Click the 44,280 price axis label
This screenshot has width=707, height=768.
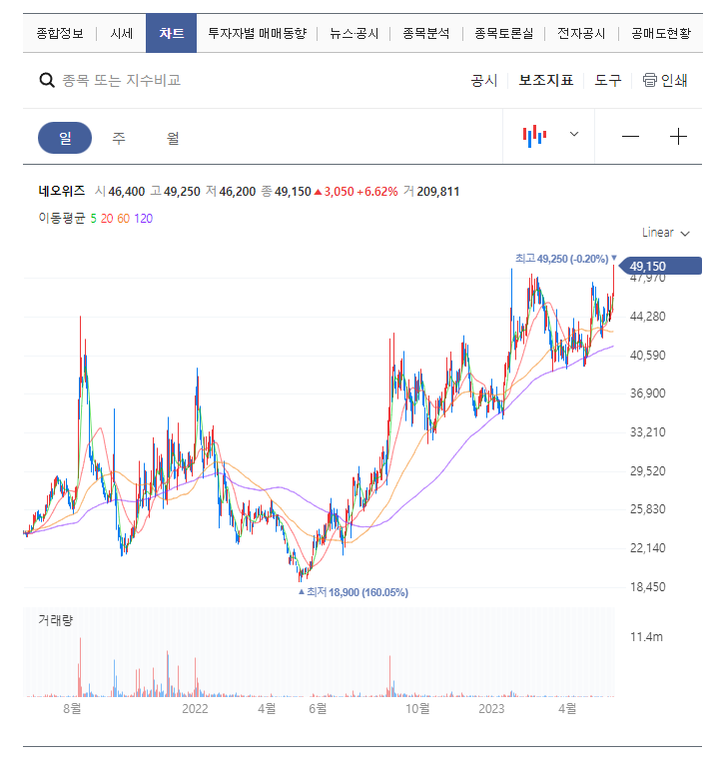647,317
